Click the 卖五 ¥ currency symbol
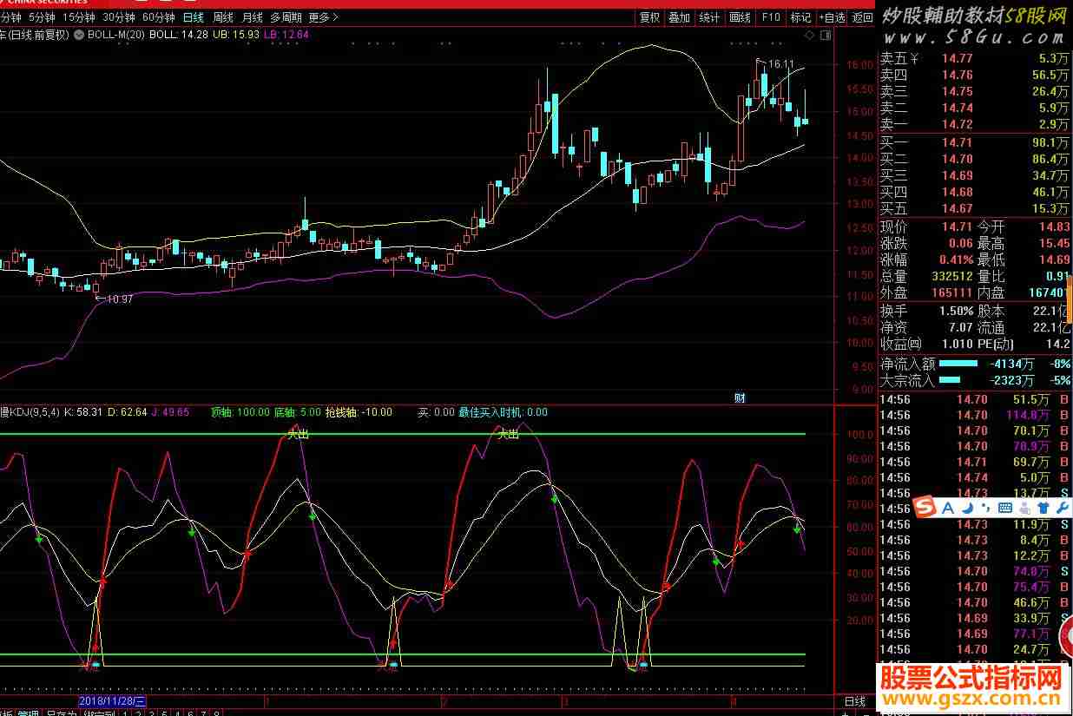 click(x=914, y=58)
